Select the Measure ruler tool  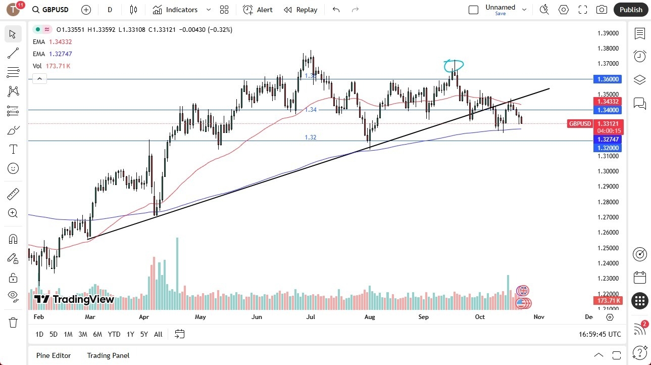[13, 194]
